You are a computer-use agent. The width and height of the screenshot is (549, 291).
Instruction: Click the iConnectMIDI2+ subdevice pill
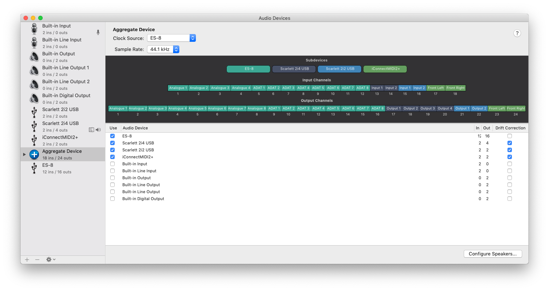pyautogui.click(x=385, y=69)
